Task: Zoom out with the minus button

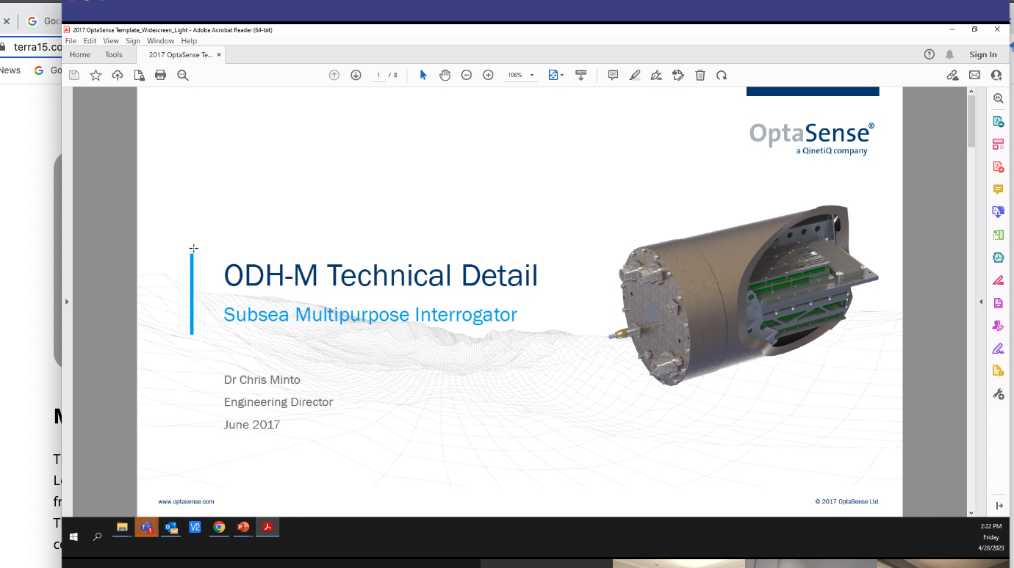Action: pyautogui.click(x=467, y=75)
